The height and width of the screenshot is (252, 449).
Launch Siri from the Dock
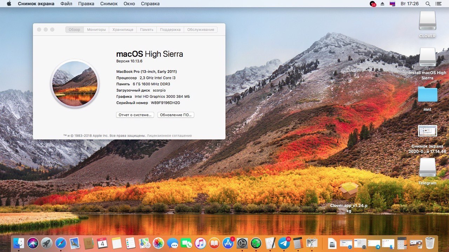click(x=33, y=243)
